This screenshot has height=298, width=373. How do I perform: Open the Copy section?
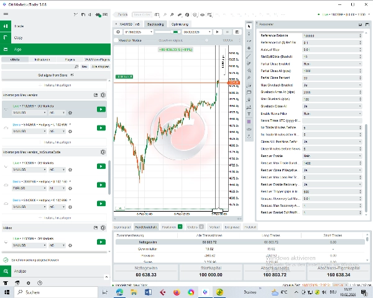click(x=55, y=37)
